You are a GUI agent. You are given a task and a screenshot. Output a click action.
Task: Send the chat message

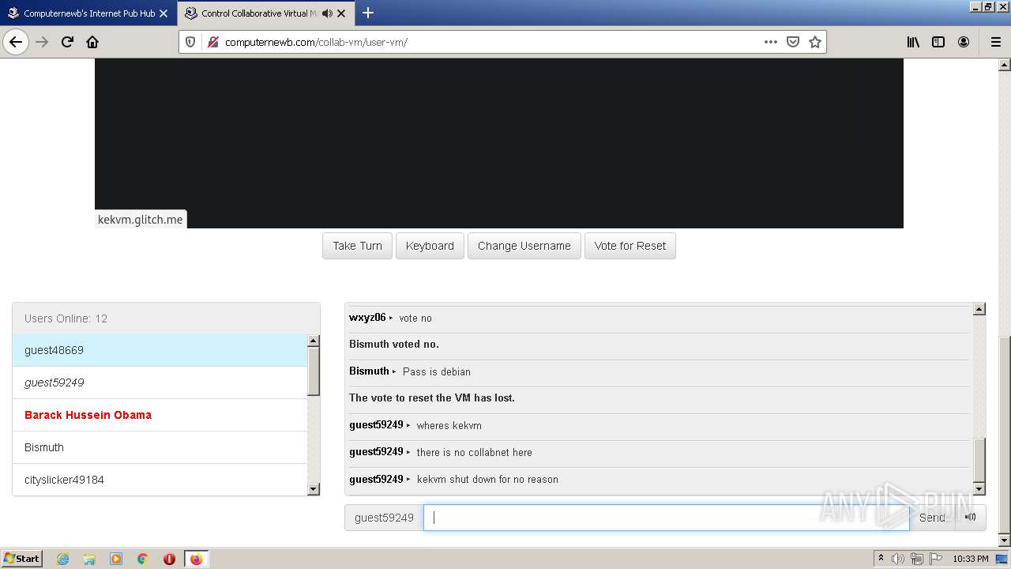[x=932, y=518]
